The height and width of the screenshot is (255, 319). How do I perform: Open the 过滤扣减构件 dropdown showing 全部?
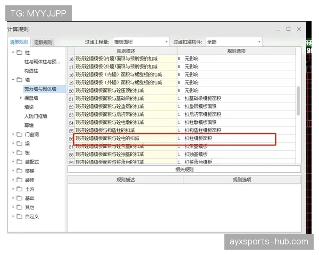[234, 42]
